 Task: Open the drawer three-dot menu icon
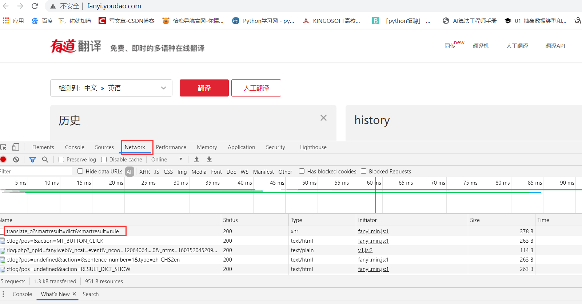coord(3,294)
